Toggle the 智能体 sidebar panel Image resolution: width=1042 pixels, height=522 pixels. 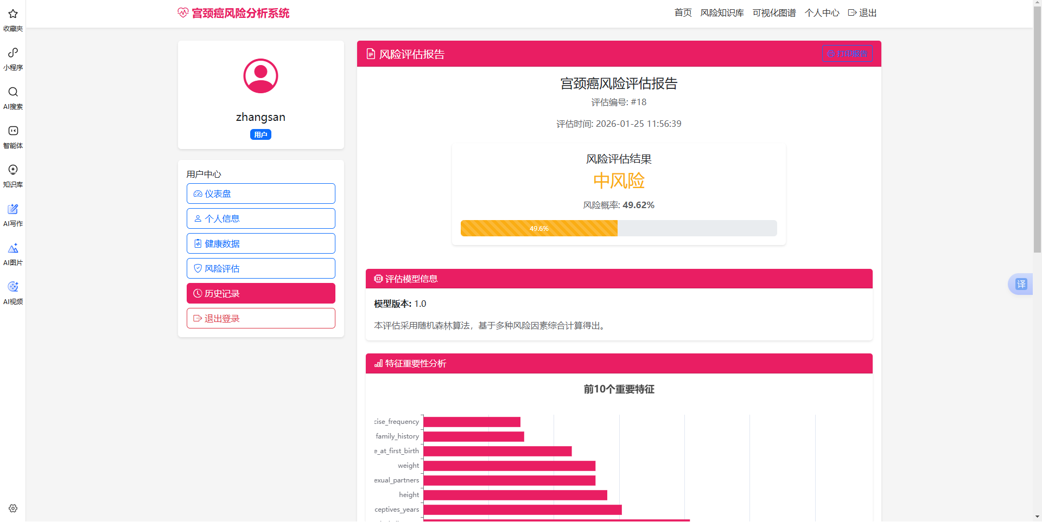(x=12, y=137)
